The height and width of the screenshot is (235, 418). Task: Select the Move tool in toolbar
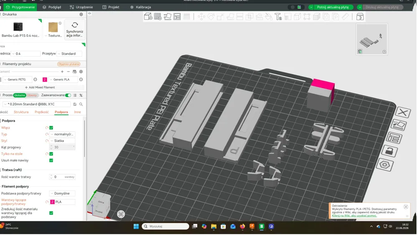(201, 17)
